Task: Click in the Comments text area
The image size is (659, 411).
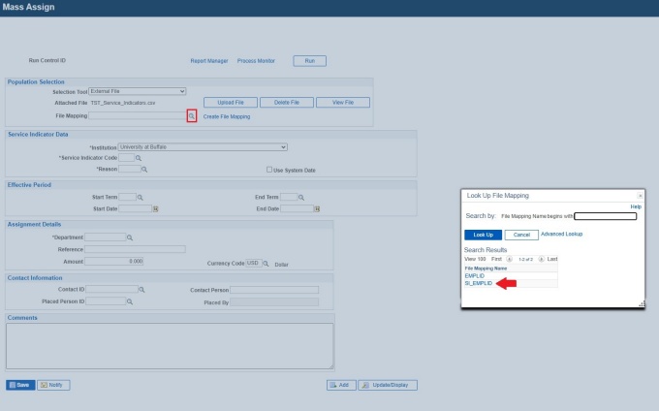Action: pyautogui.click(x=170, y=345)
